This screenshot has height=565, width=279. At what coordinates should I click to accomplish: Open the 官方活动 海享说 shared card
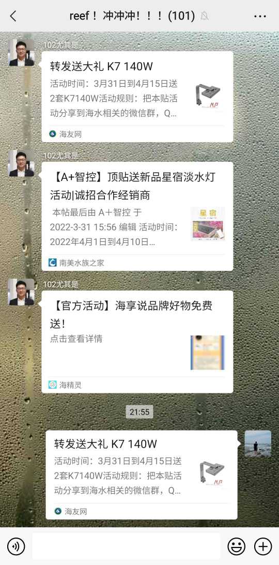pos(137,342)
